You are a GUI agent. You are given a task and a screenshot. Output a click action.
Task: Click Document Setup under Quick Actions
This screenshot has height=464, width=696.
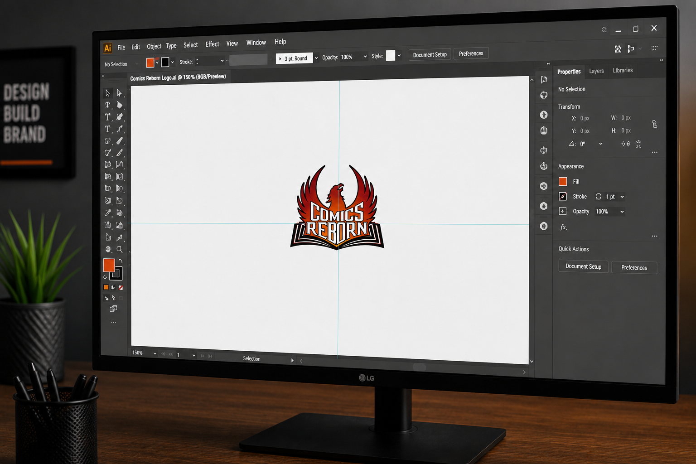pos(583,266)
